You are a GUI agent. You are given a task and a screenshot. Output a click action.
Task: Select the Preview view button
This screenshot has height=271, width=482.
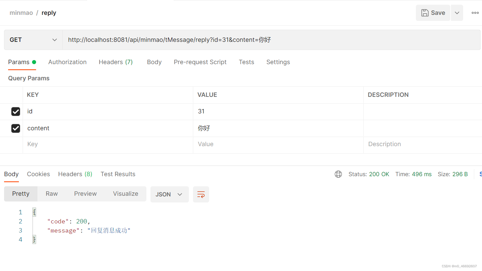[x=85, y=194]
